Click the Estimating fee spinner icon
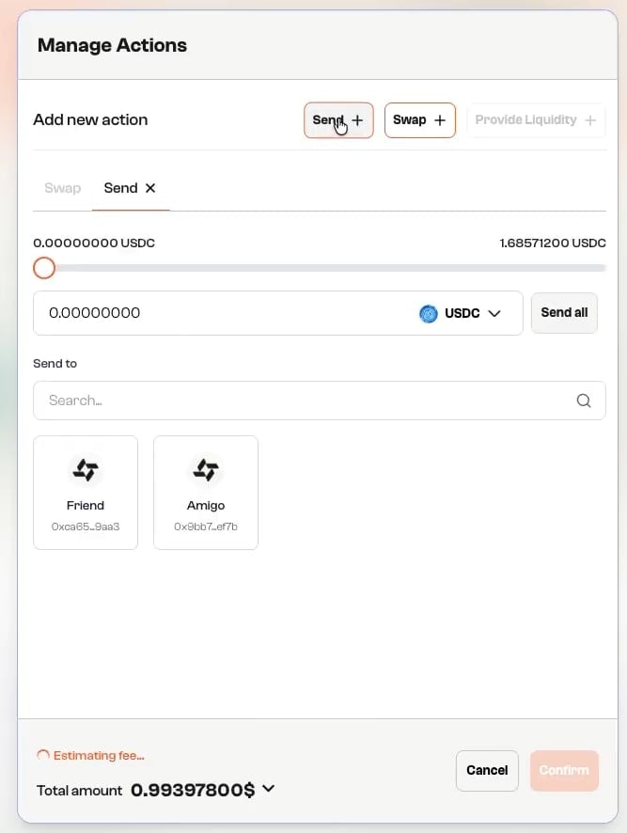The height and width of the screenshot is (833, 627). pyautogui.click(x=42, y=755)
